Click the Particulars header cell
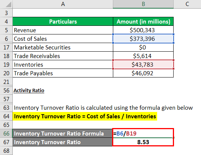The image size is (201, 155). pyautogui.click(x=63, y=21)
